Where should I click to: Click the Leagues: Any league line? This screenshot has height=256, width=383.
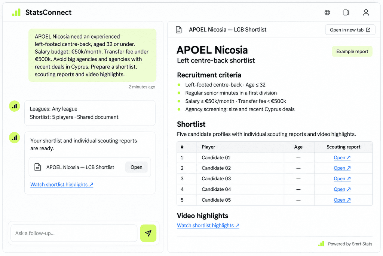coord(53,109)
